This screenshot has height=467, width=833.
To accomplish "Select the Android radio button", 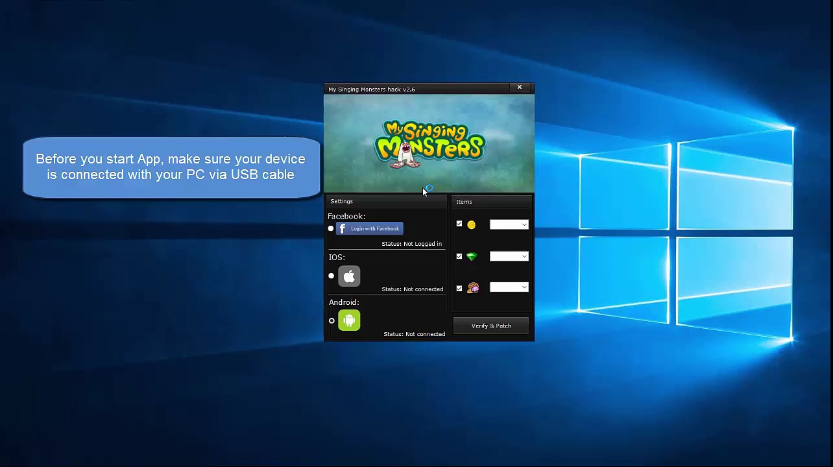I will tap(332, 320).
